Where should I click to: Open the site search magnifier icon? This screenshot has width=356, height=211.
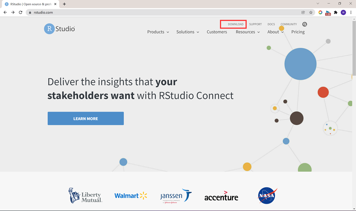pyautogui.click(x=305, y=24)
